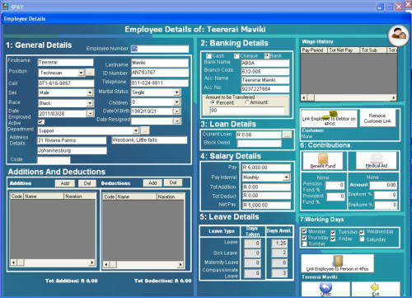The image size is (412, 298).
Task: Enable the Saturday working day checkbox
Action: tap(363, 239)
